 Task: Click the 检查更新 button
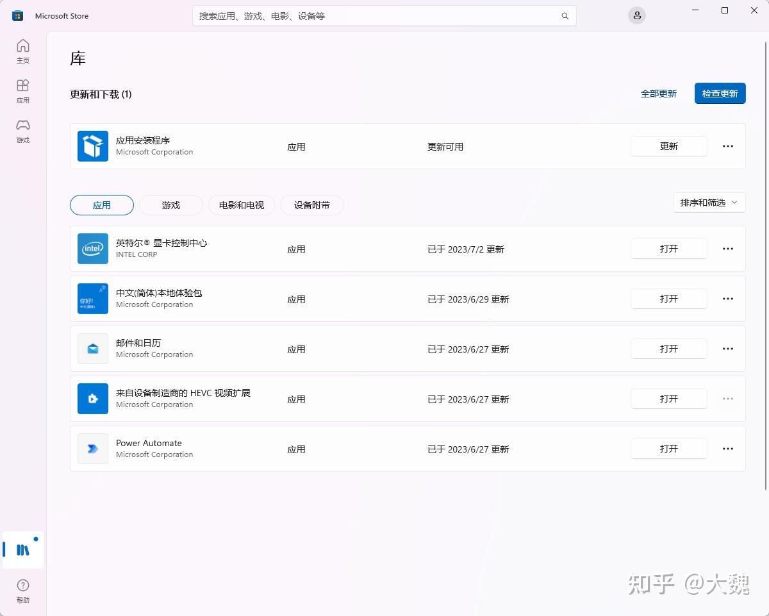(x=720, y=94)
